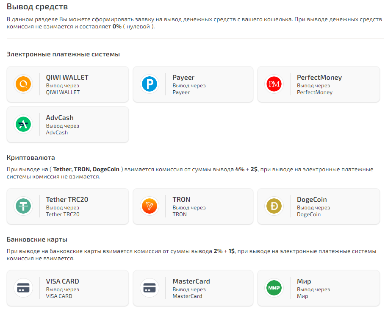Open MasterCard withdrawal form

pos(193,287)
